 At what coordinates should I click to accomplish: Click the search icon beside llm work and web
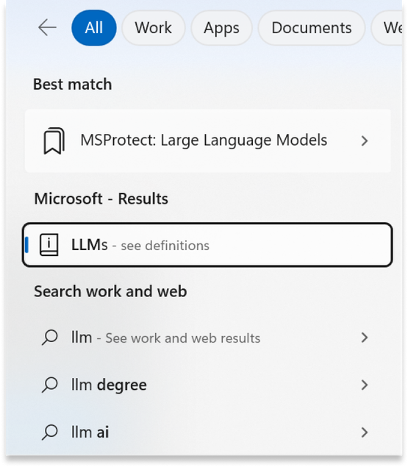pos(50,338)
